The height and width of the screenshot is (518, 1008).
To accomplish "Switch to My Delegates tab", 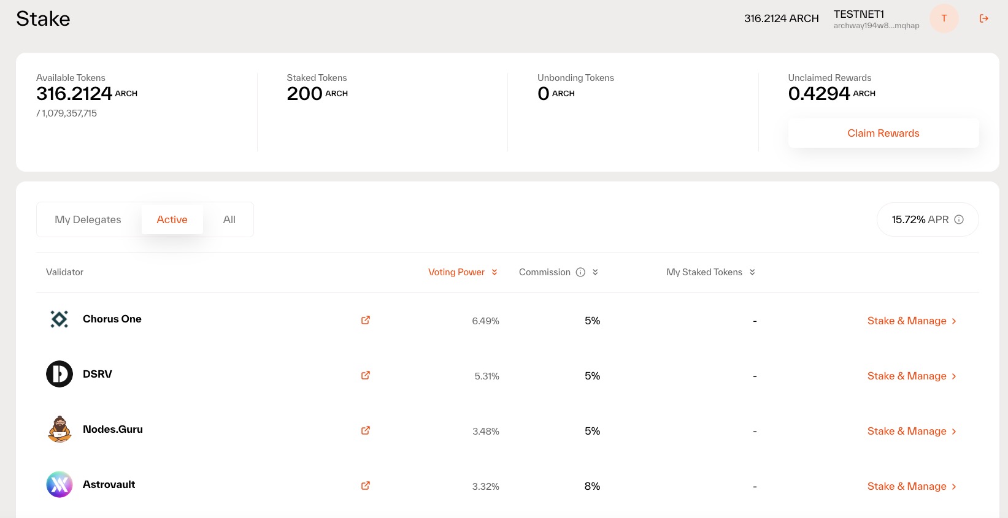I will [x=88, y=219].
